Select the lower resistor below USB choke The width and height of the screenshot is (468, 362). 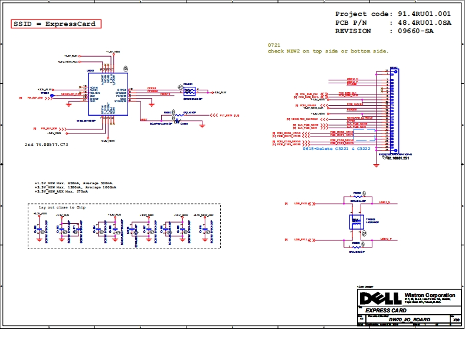click(x=357, y=246)
